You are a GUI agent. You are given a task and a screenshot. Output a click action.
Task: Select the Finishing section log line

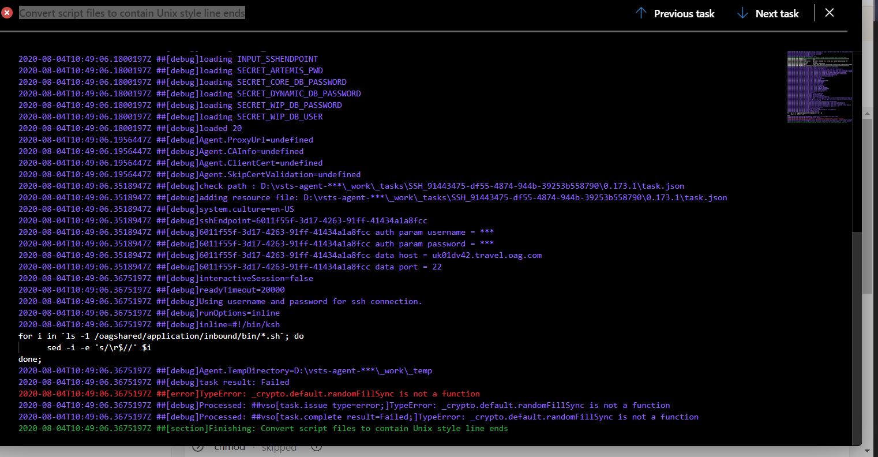click(262, 428)
